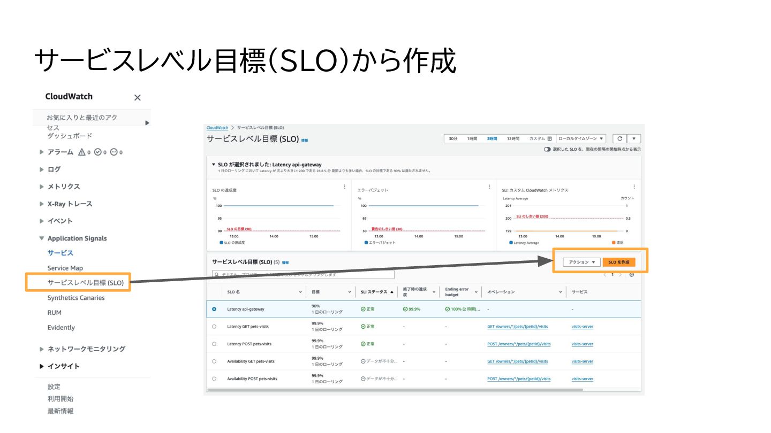
Task: Click the オペレーション column sort arrow
Action: 561,292
